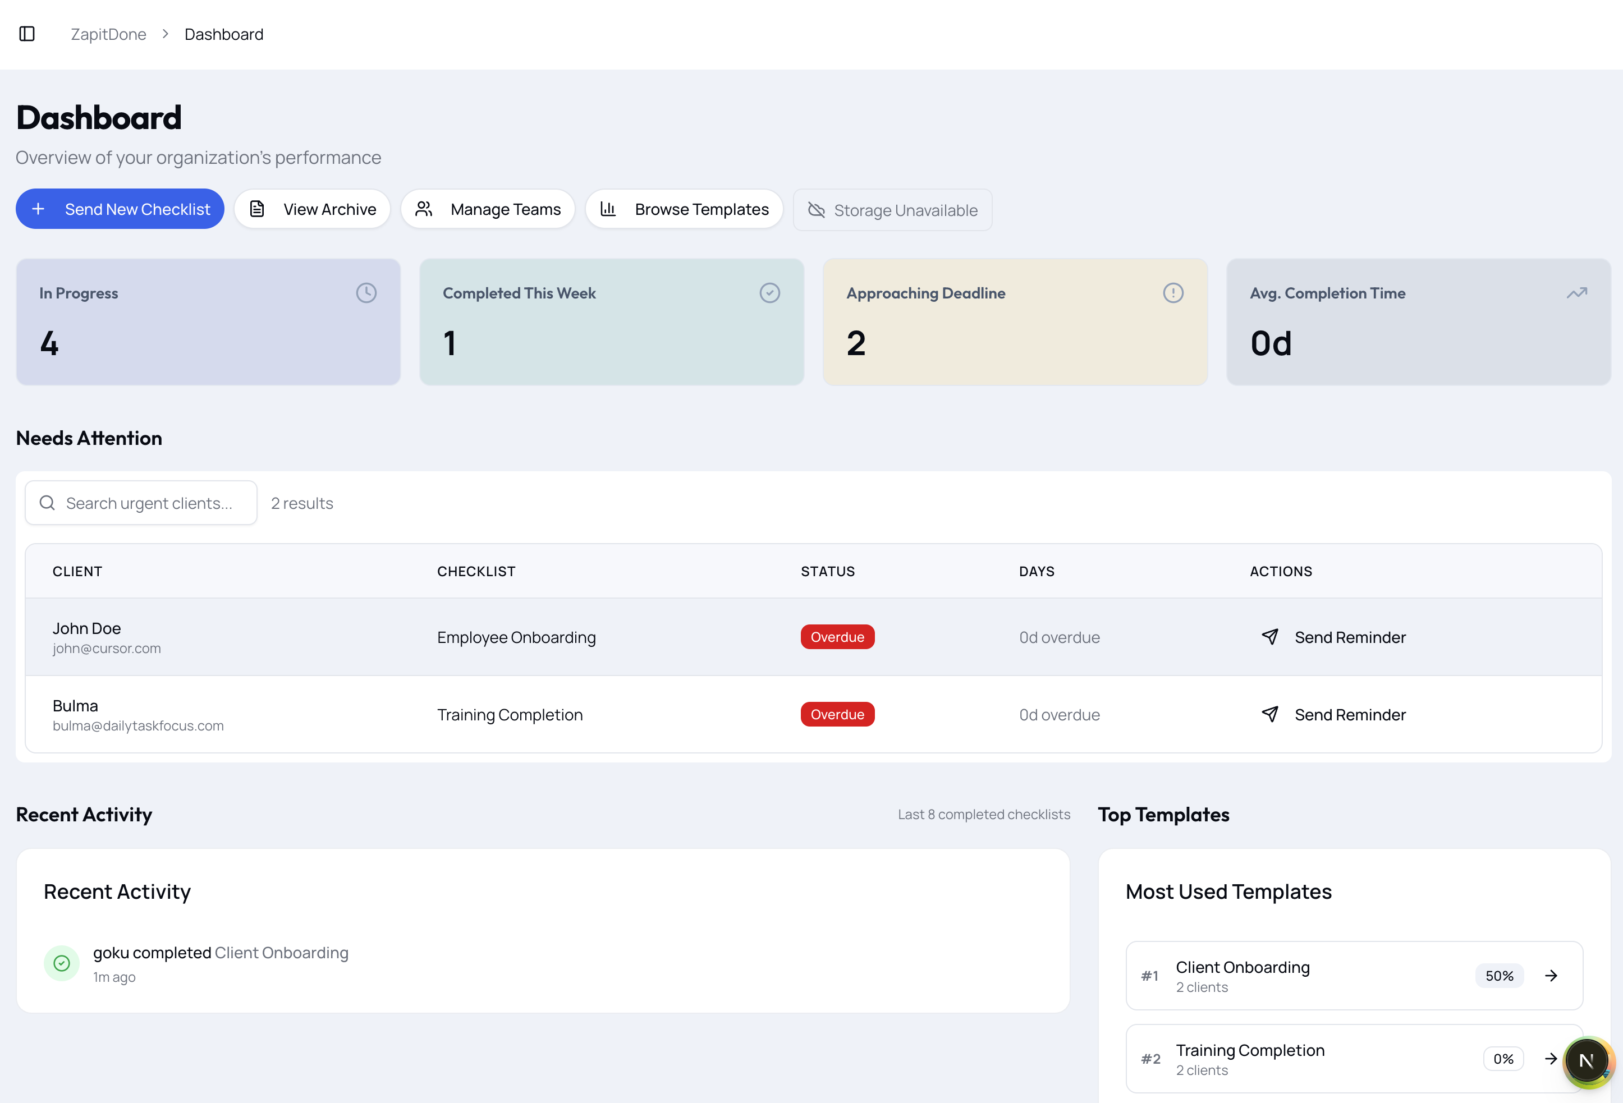Click the Client Onboarding link in activity
The image size is (1623, 1103).
click(x=281, y=952)
